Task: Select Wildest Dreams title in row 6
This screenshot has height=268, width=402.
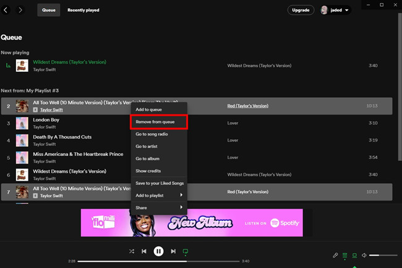Action: (x=69, y=171)
